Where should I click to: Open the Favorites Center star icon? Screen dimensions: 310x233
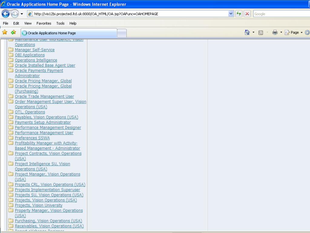click(5, 32)
